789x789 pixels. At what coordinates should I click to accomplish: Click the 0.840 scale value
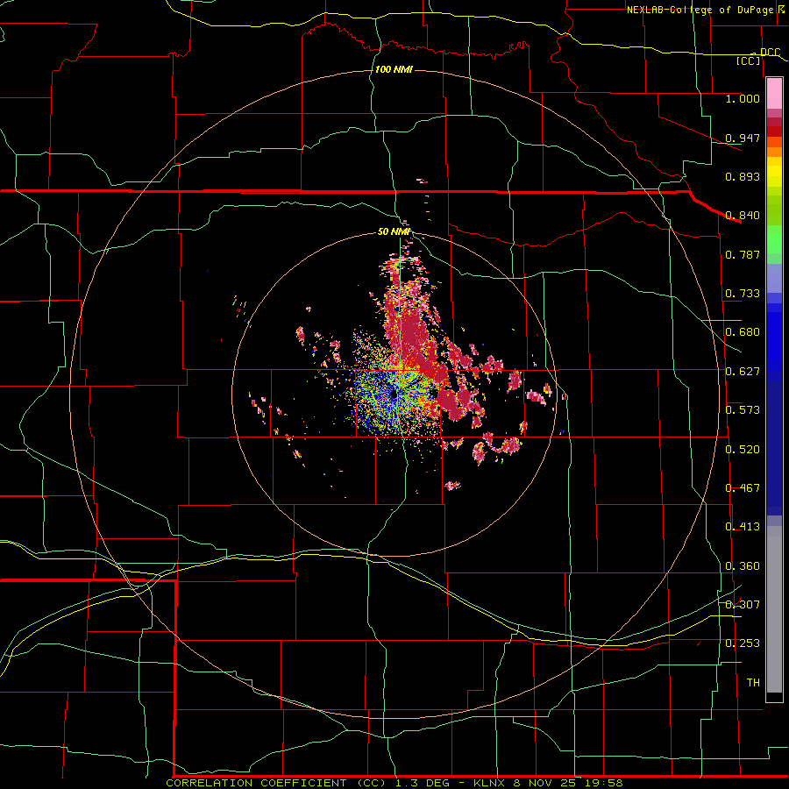pos(743,216)
